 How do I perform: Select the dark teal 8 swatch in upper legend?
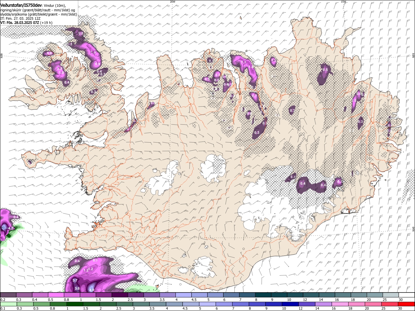point(263,295)
